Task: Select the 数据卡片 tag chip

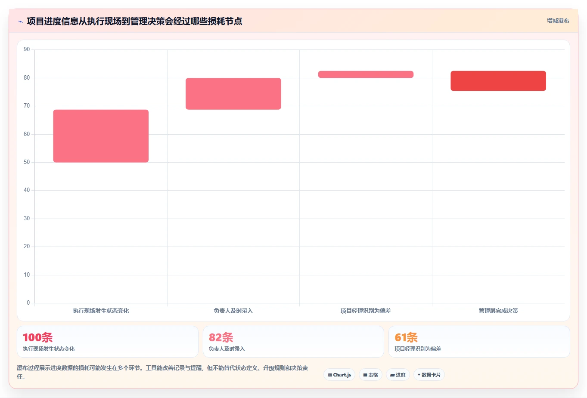Action: point(429,375)
